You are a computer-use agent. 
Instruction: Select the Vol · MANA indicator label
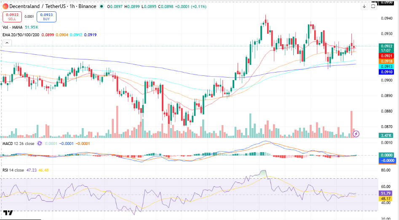pos(13,27)
